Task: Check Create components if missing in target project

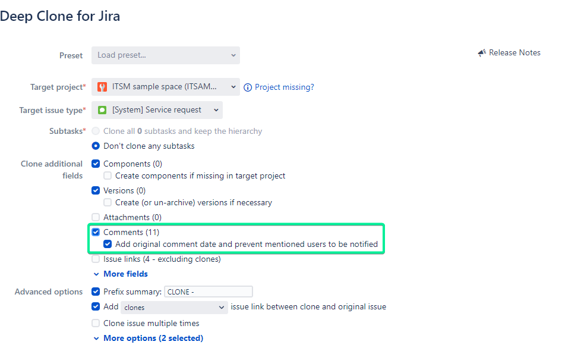Action: pos(107,176)
